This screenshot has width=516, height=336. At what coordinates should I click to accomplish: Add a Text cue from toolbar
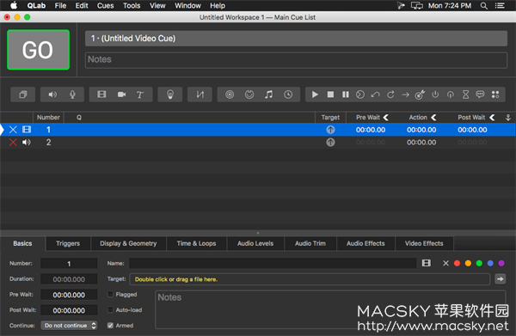(x=140, y=95)
